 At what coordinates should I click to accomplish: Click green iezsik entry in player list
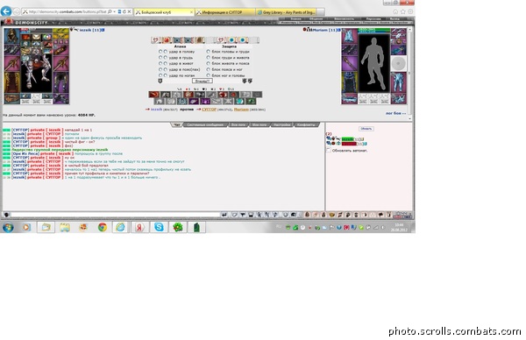pos(347,139)
